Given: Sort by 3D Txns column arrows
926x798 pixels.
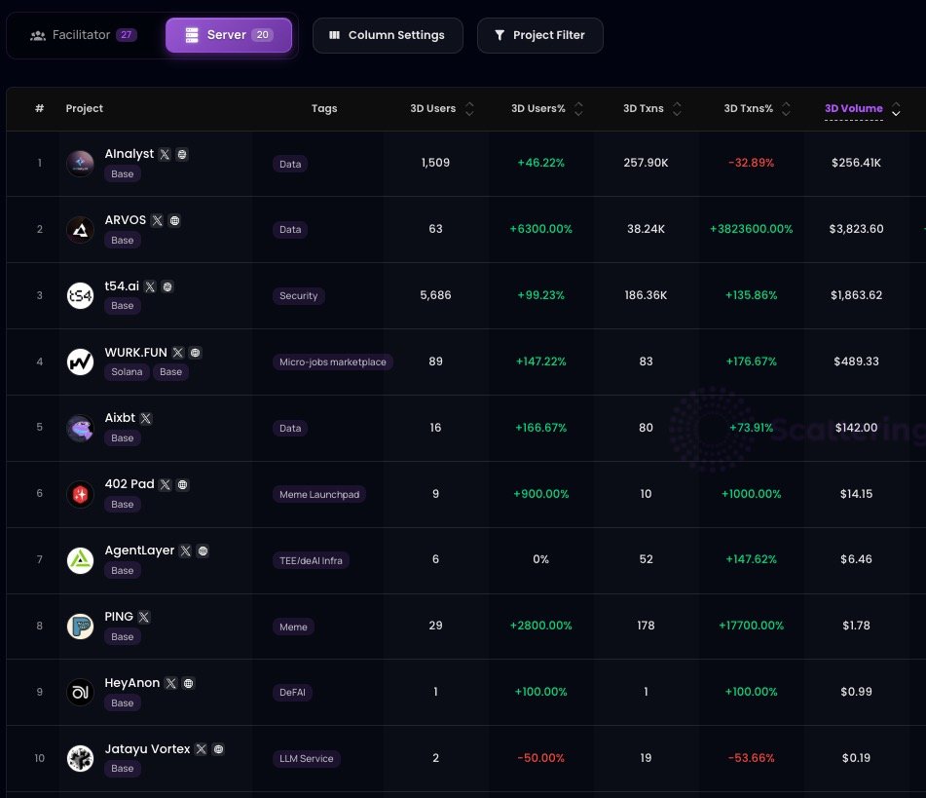Looking at the screenshot, I should pyautogui.click(x=678, y=109).
